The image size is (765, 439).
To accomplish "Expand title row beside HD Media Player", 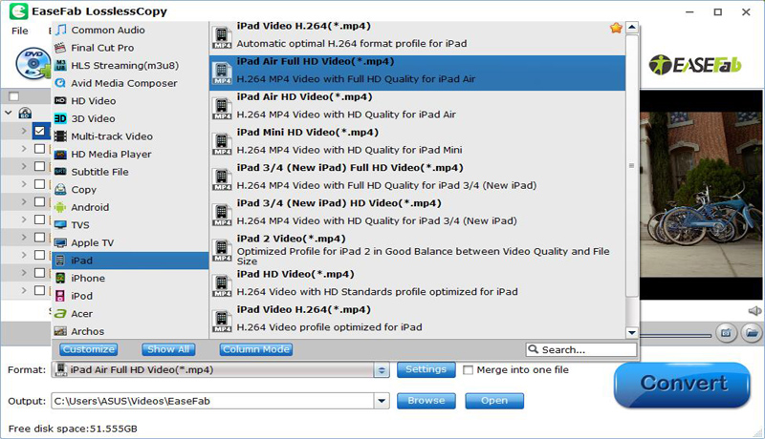I will [24, 149].
